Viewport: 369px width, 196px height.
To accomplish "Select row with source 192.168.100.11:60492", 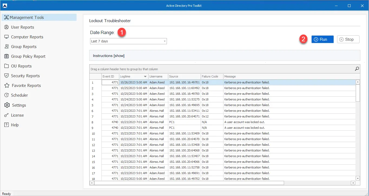I will [222, 88].
